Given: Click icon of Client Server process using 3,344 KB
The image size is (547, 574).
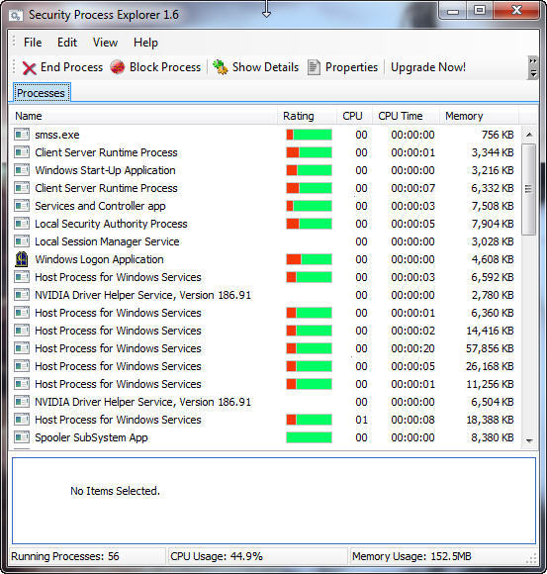Looking at the screenshot, I should [22, 152].
